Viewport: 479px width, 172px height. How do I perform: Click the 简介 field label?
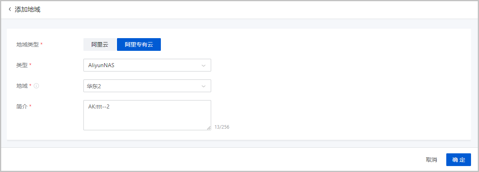click(x=22, y=106)
